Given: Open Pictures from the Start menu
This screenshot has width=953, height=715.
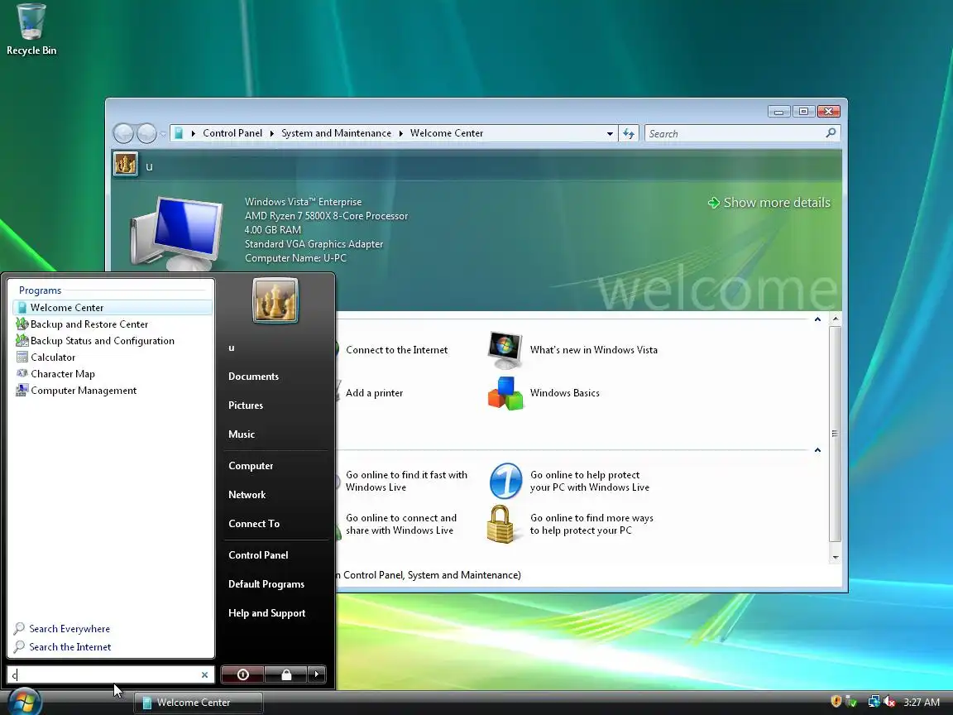Looking at the screenshot, I should (246, 405).
